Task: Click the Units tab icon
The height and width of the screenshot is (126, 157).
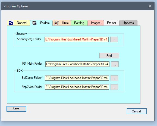Action: point(56,23)
